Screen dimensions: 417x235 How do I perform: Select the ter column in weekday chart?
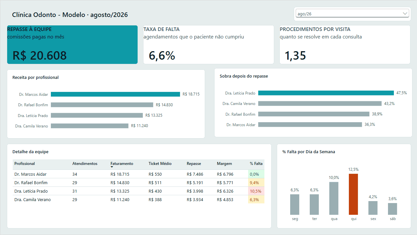[314, 204]
